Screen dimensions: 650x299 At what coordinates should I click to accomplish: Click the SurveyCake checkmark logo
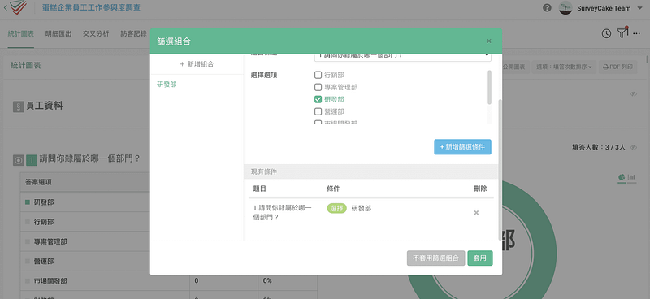[x=19, y=6]
